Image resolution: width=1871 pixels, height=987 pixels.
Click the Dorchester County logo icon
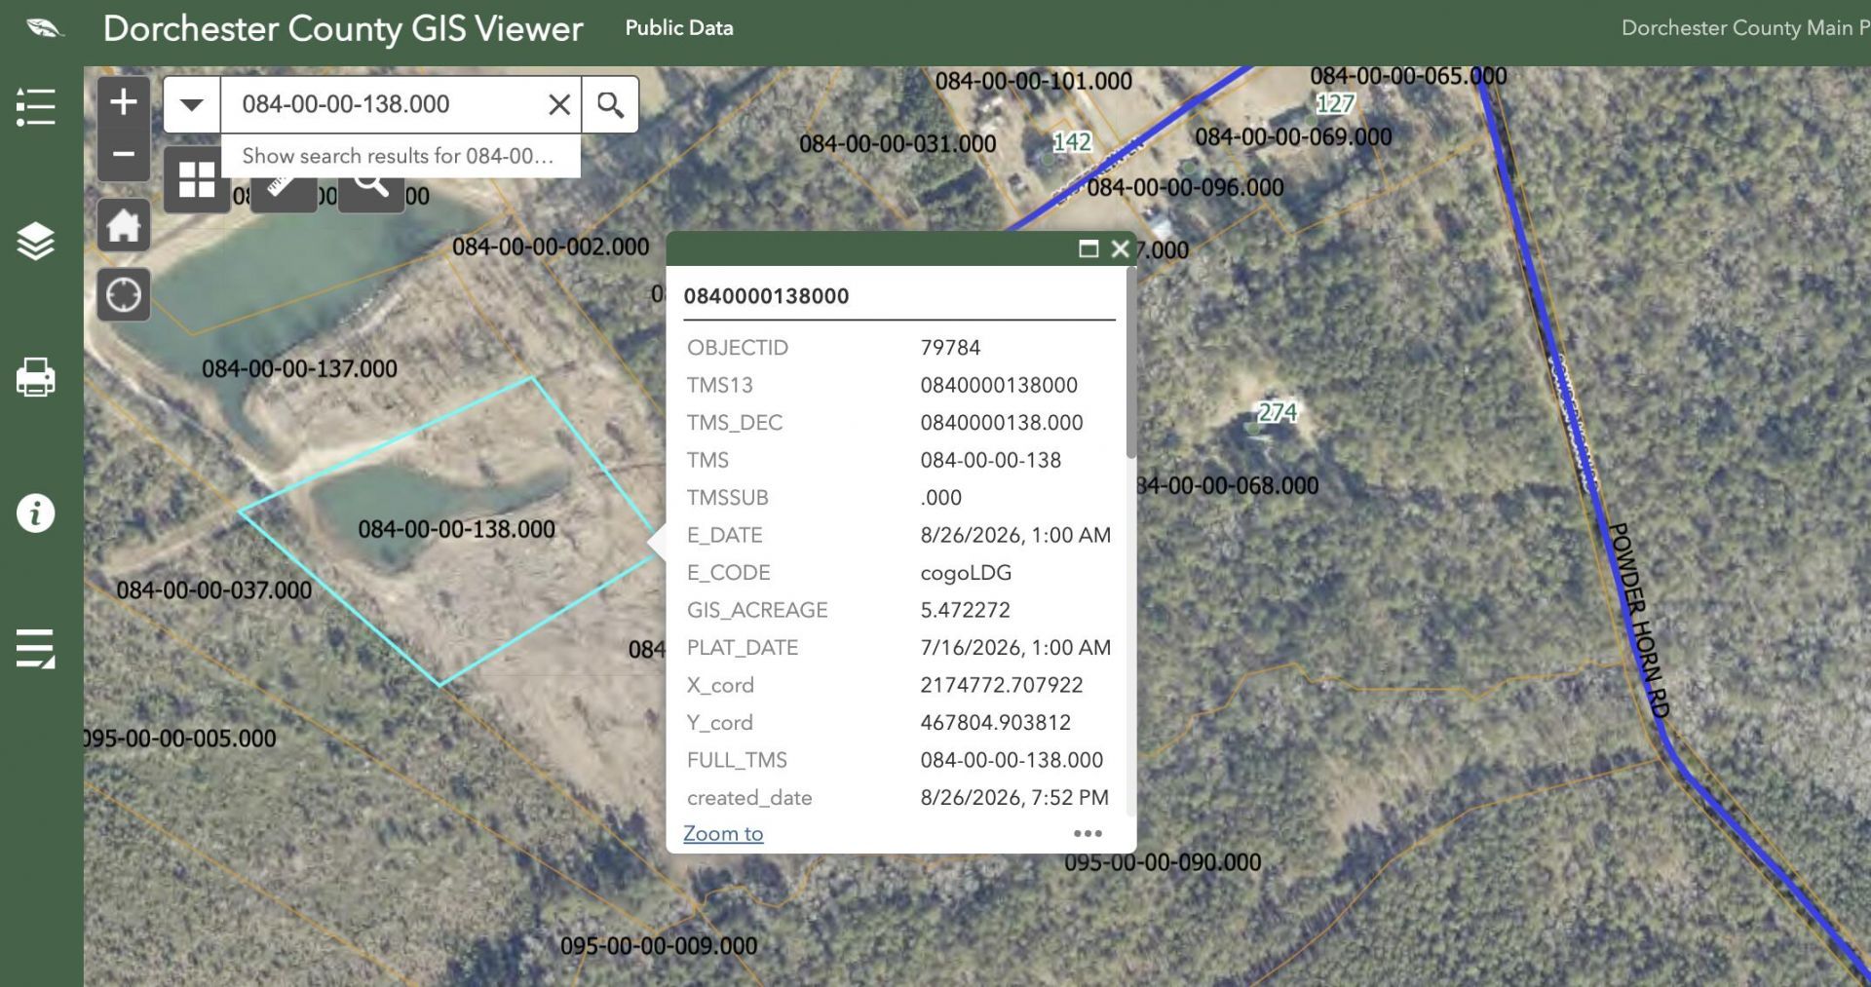[x=45, y=28]
